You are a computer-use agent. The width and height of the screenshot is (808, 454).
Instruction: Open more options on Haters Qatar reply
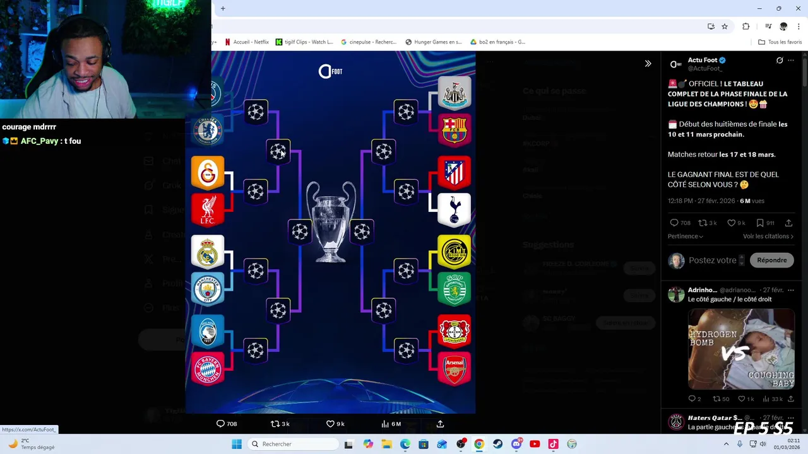coord(791,418)
